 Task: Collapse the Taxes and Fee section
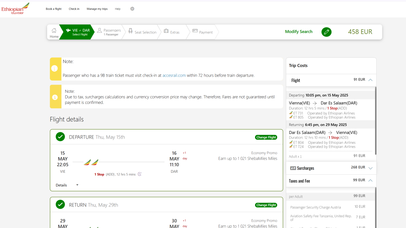tap(370, 180)
